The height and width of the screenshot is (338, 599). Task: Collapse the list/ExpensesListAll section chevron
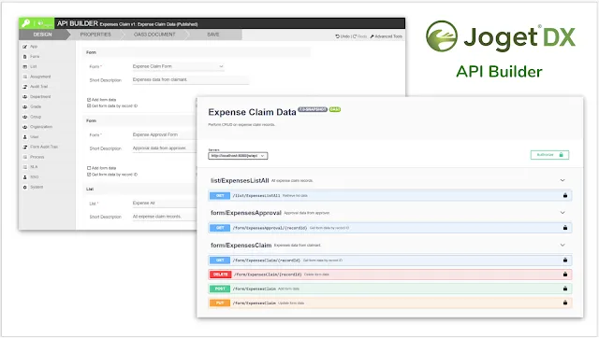562,180
